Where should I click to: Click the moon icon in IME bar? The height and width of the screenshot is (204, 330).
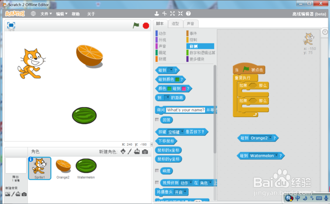pyautogui.click(x=305, y=198)
